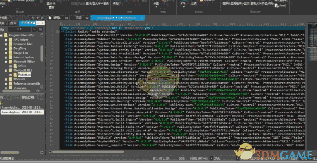
Task: Close the AssemblyList_4_extended.xml tab with its X
Action: [142, 18]
